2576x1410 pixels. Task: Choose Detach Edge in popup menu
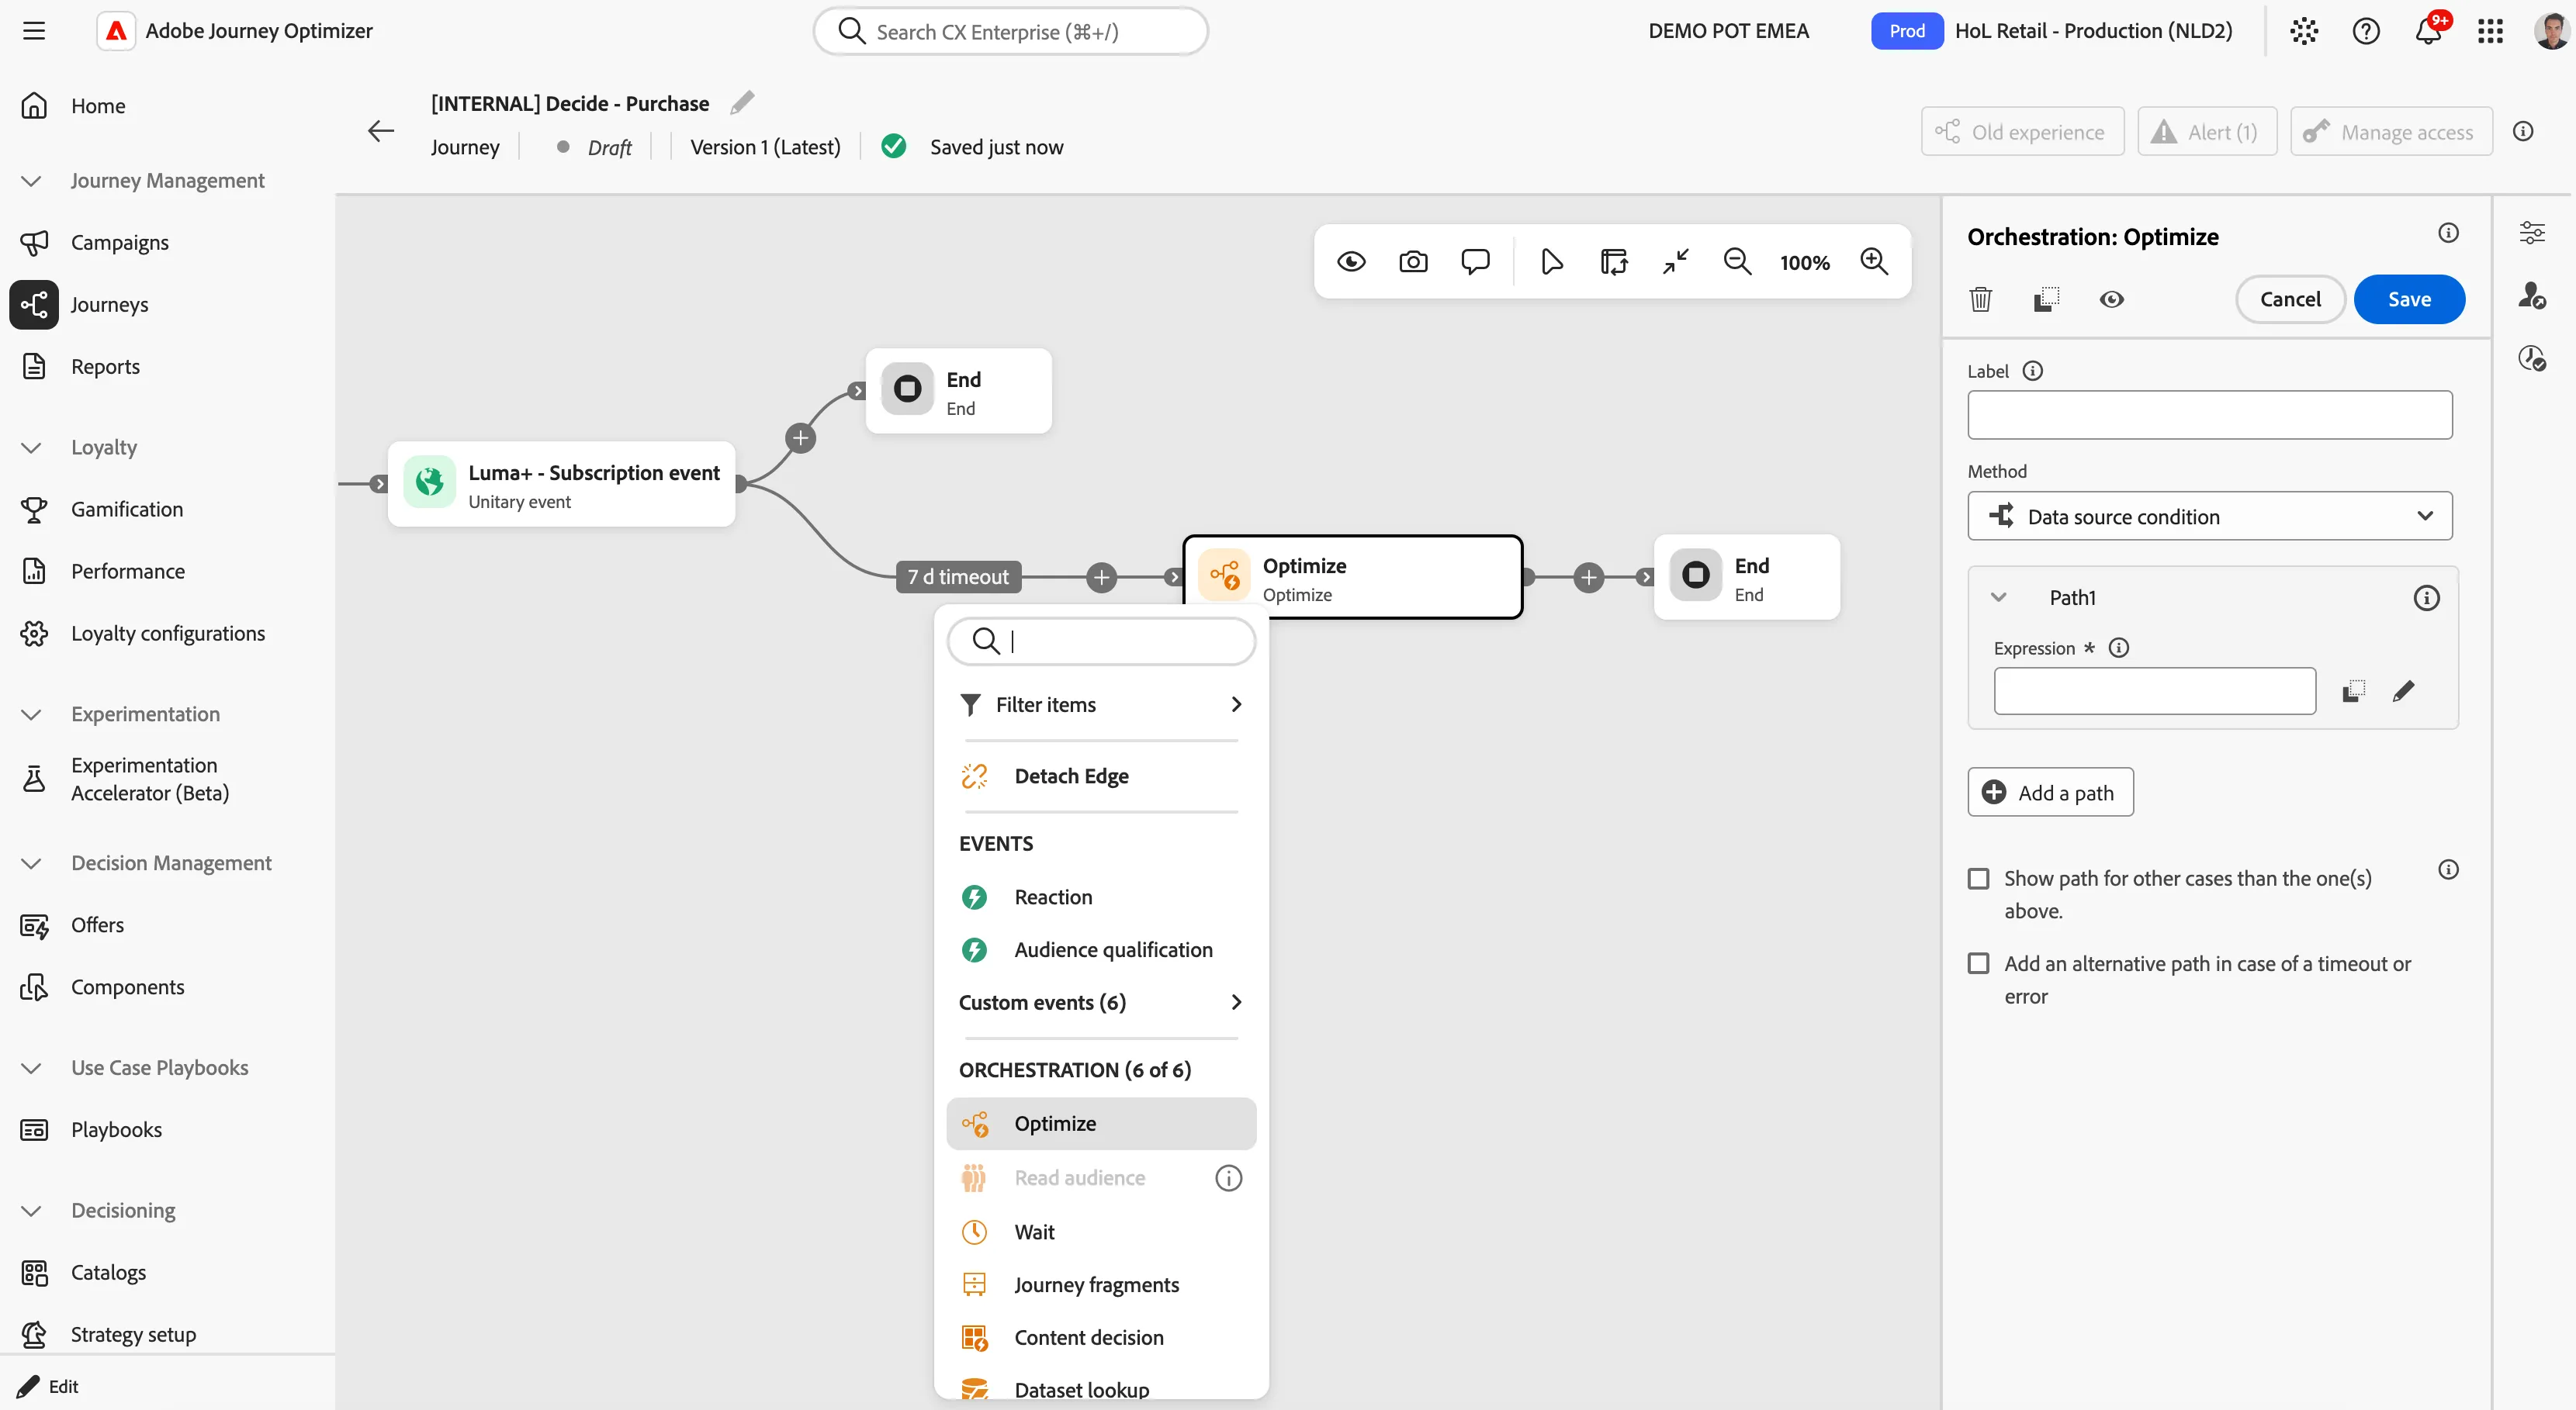pos(1101,776)
